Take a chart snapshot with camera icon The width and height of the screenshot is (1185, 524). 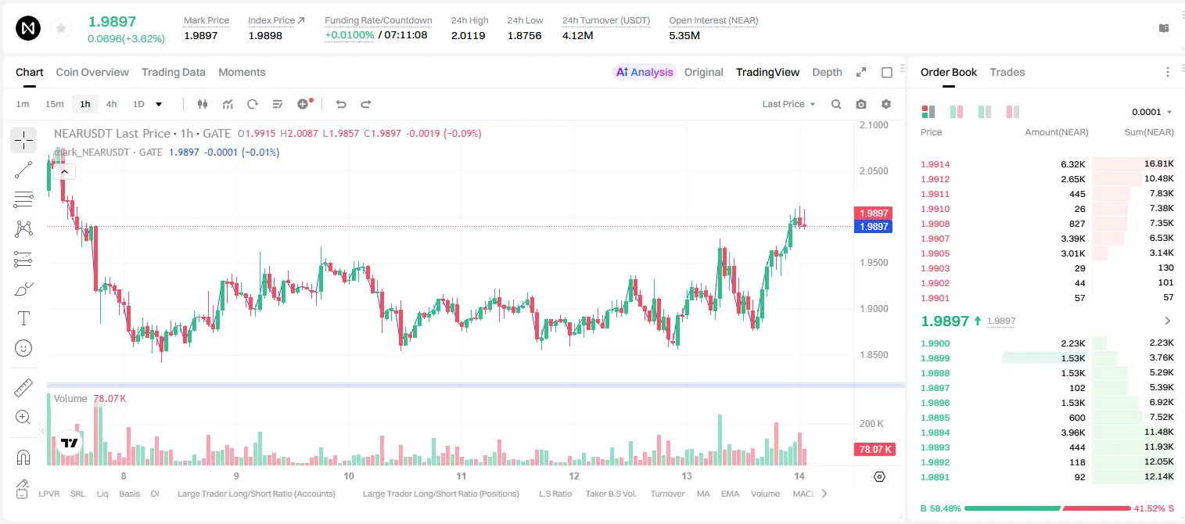pos(861,104)
